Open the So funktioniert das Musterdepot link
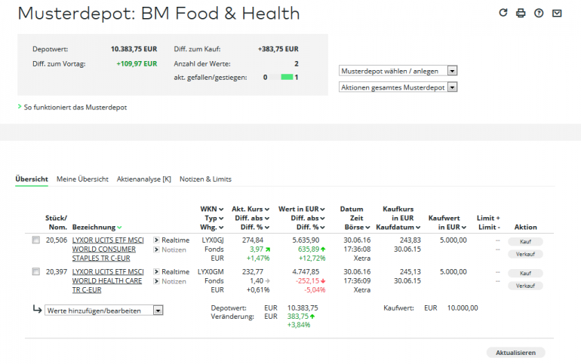The width and height of the screenshot is (581, 364). point(75,107)
